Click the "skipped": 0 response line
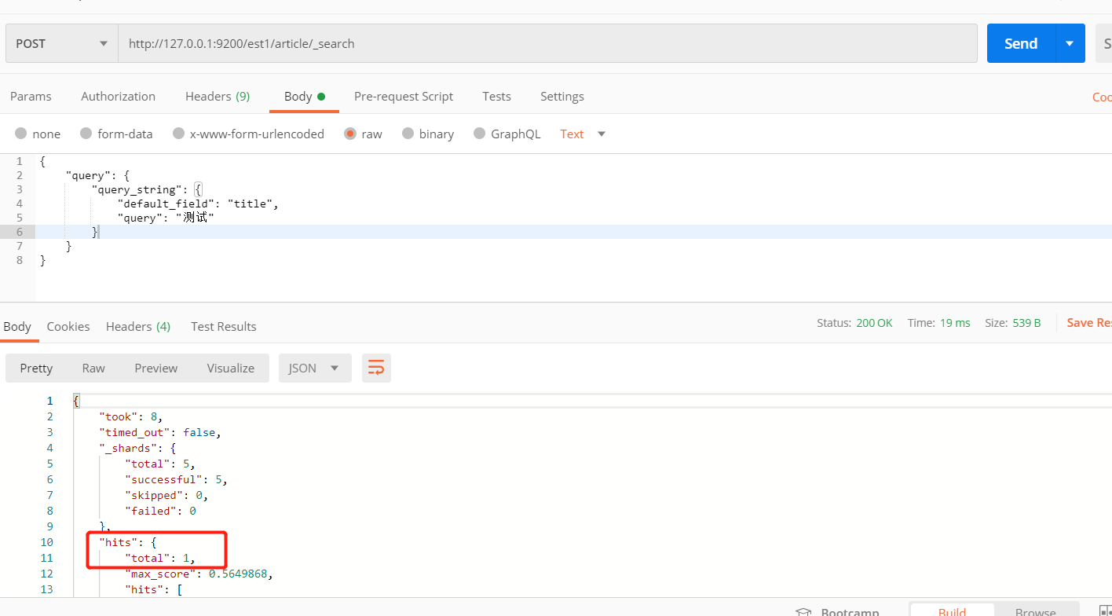The image size is (1112, 616). pos(166,495)
